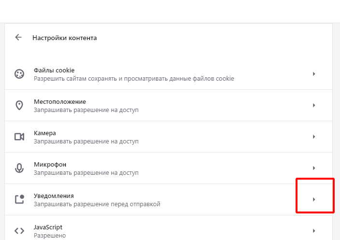
Task: Open the Микрофон settings entry
Action: [x=169, y=168]
